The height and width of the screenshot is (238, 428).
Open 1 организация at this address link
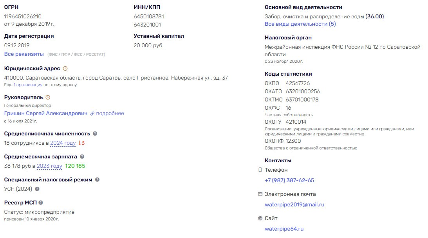click(x=28, y=85)
